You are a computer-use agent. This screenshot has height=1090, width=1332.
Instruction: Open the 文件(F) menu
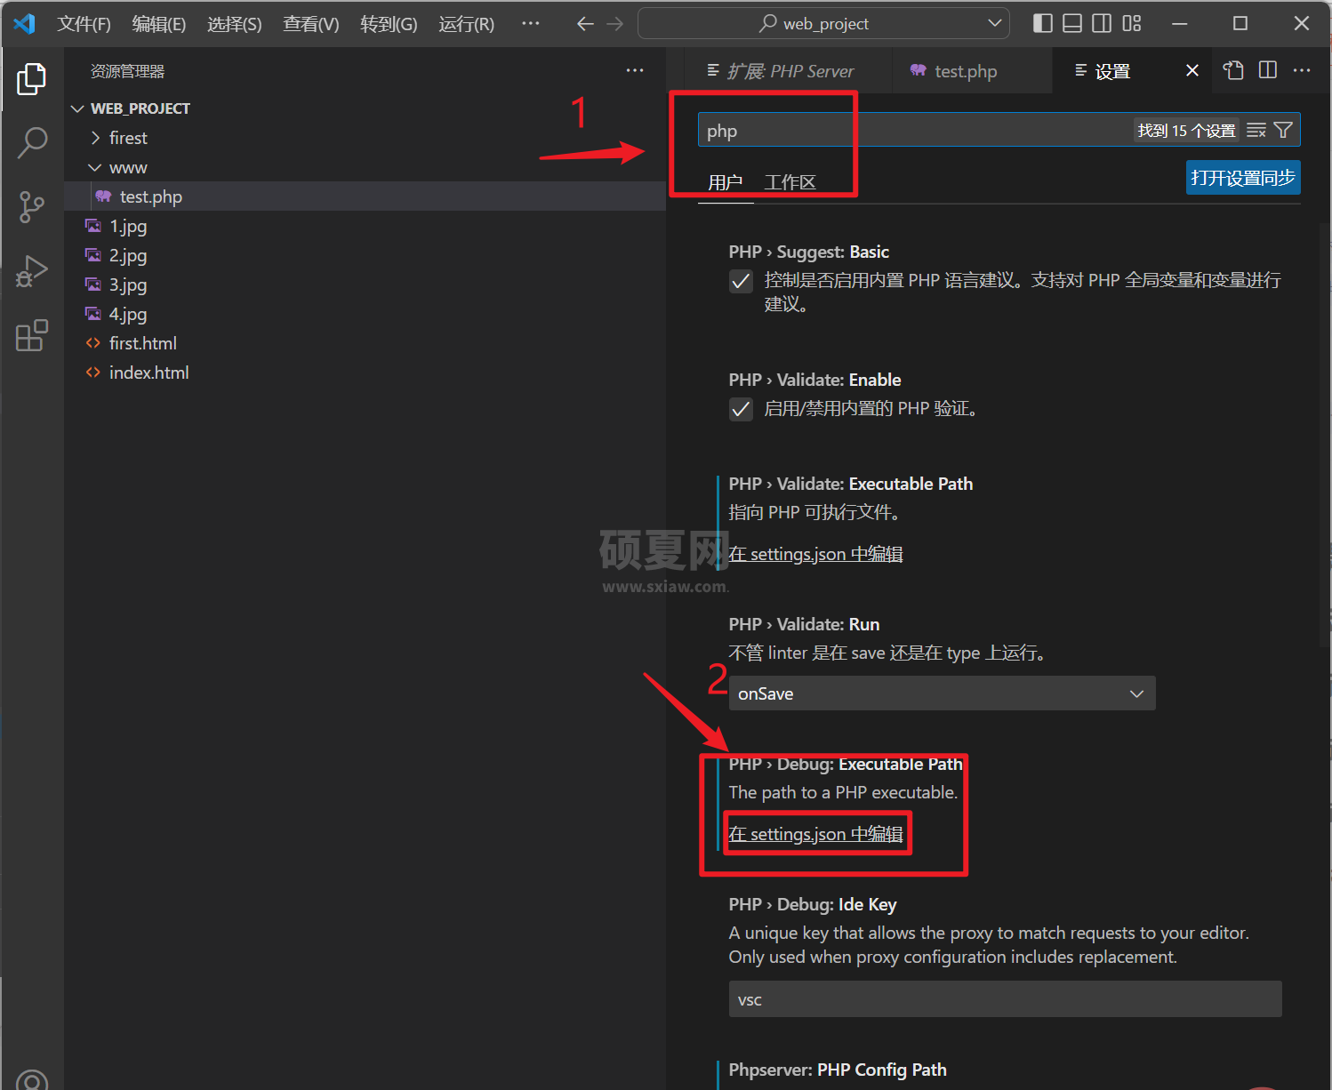point(84,24)
